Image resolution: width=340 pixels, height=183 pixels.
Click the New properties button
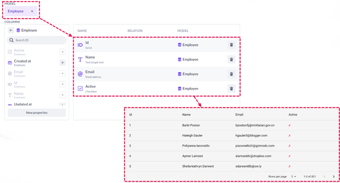(x=37, y=113)
